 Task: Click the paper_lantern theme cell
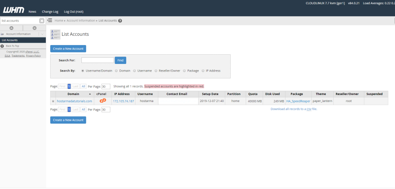322,101
